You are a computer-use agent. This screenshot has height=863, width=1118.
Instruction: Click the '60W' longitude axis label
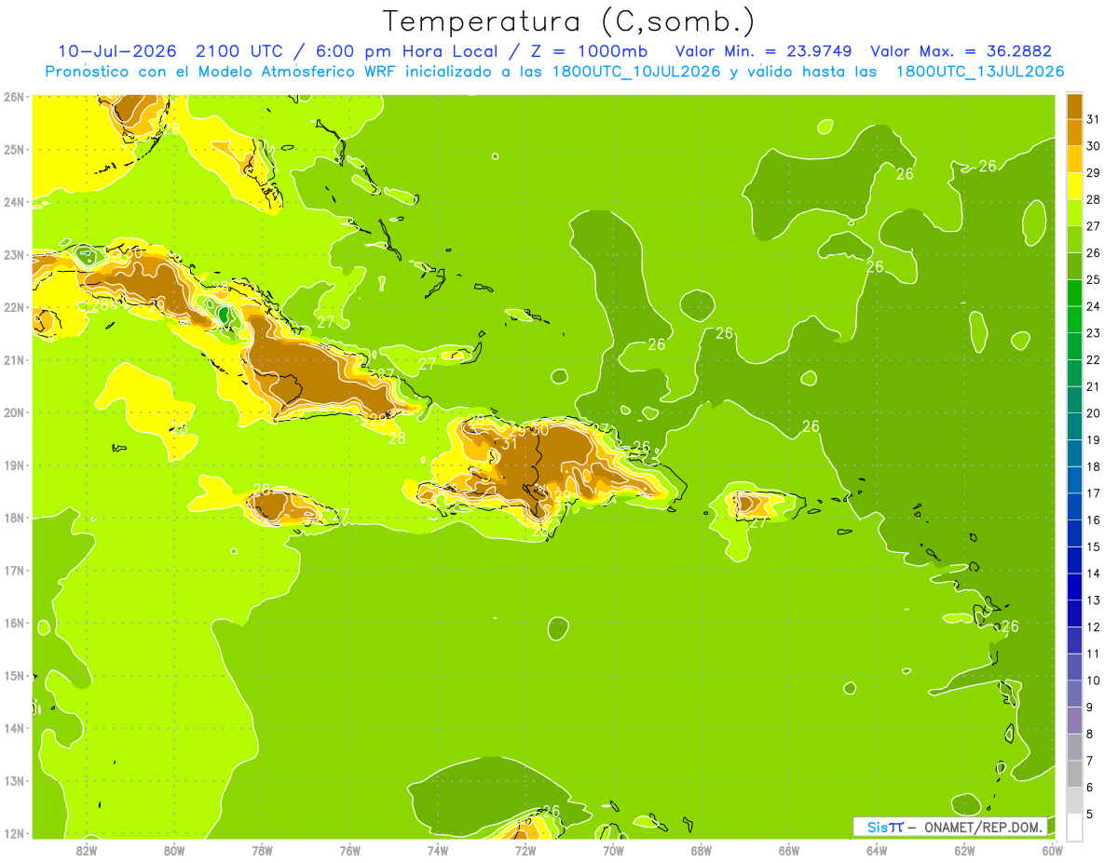pos(1053,850)
